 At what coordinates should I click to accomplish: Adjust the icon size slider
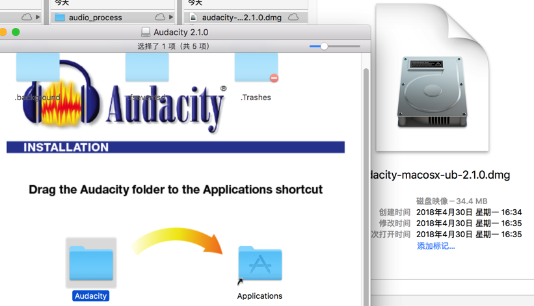click(334, 46)
